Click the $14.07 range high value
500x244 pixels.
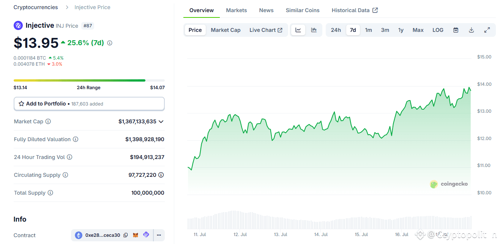tap(158, 88)
